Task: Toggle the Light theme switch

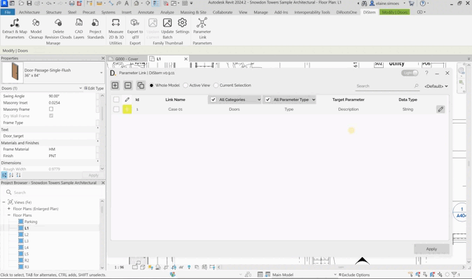Action: coord(410,73)
